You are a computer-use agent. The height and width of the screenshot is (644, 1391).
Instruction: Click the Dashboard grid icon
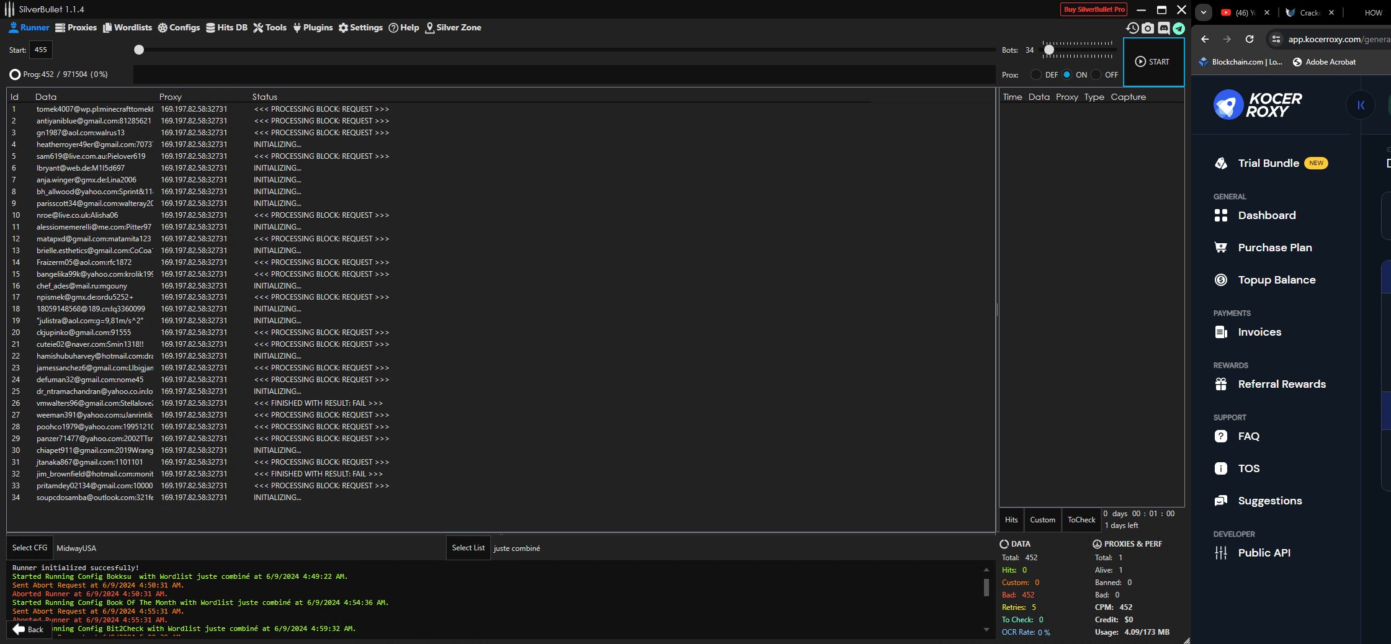1221,215
